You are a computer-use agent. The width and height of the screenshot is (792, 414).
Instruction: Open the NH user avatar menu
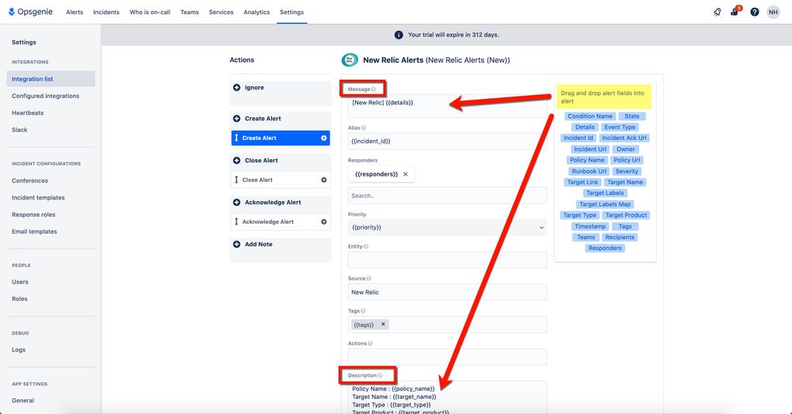tap(773, 12)
